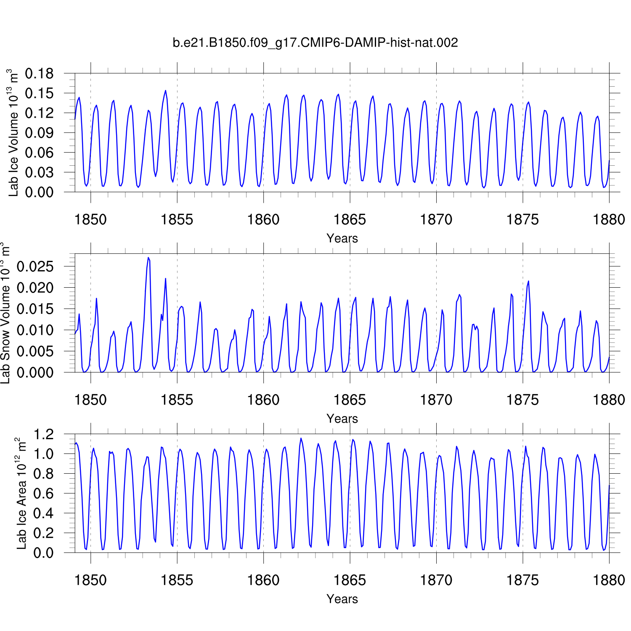Click the 1.2 value on the ice area axis
Screen dimensions: 631x631
(x=44, y=434)
